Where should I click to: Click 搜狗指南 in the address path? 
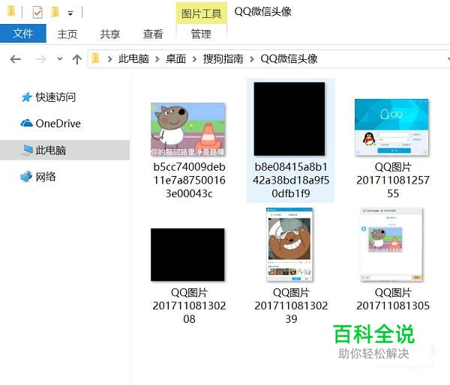223,59
